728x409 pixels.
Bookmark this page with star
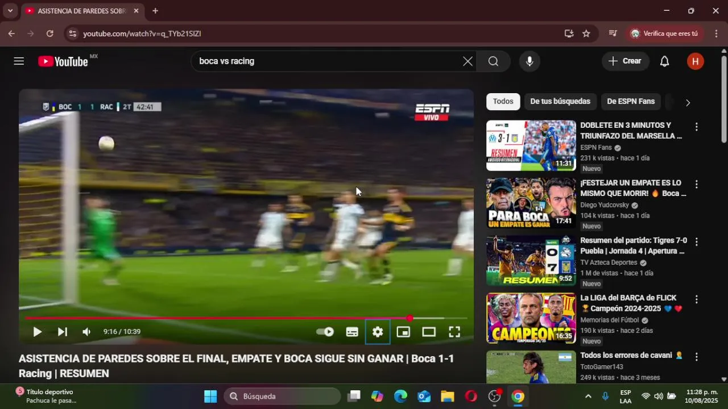(586, 34)
